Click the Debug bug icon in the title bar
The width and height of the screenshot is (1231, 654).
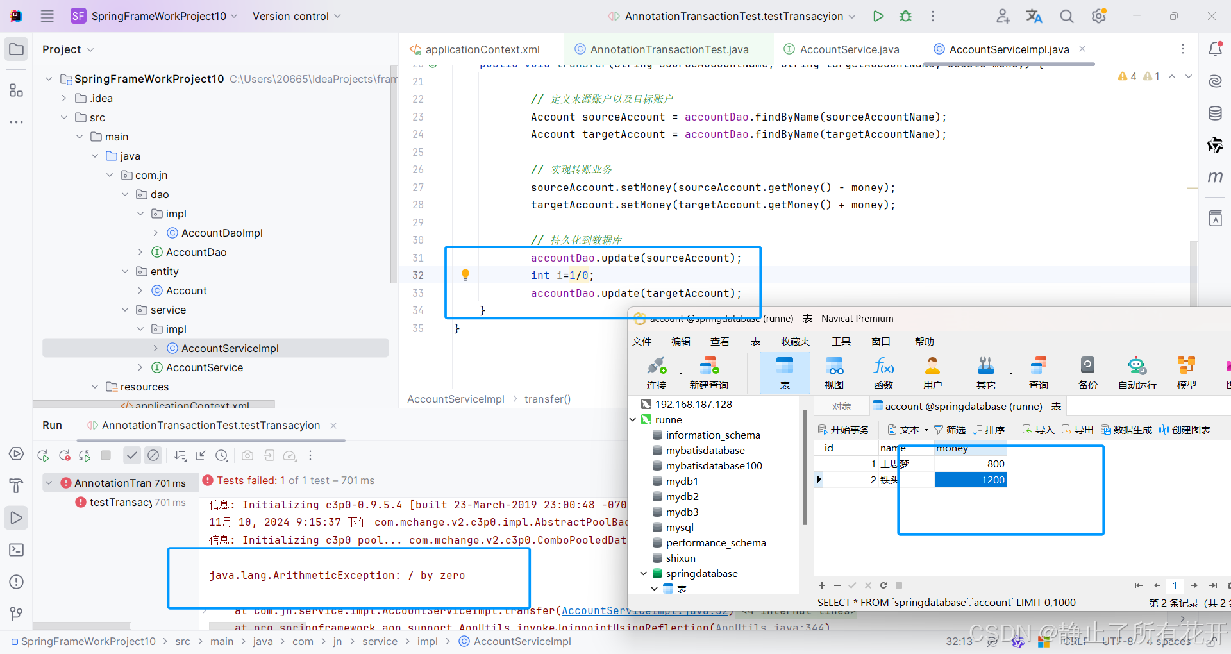[x=905, y=16]
